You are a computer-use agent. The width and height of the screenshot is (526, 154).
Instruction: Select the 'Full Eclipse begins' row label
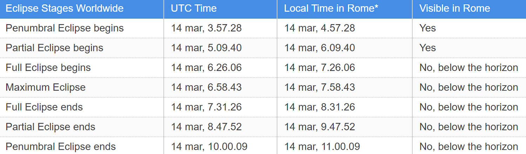pos(48,67)
